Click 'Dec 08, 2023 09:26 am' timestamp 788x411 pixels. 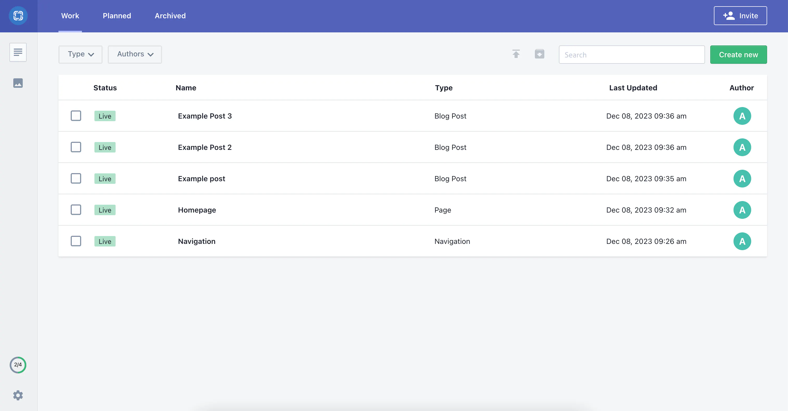(x=646, y=241)
